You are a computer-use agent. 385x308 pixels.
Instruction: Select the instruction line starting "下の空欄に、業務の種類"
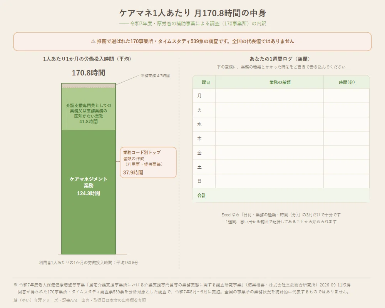click(281, 67)
